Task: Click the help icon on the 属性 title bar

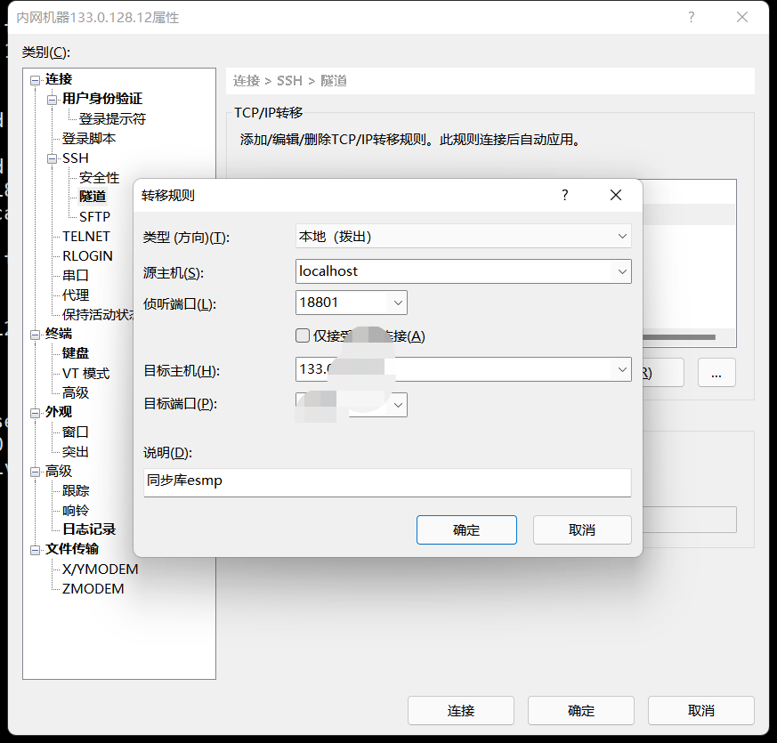Action: click(692, 18)
